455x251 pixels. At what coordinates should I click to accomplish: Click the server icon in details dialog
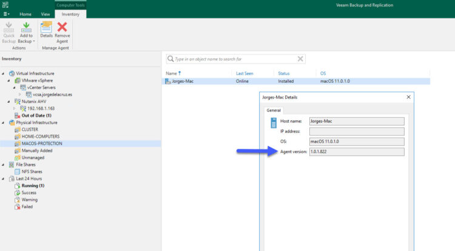click(x=274, y=123)
